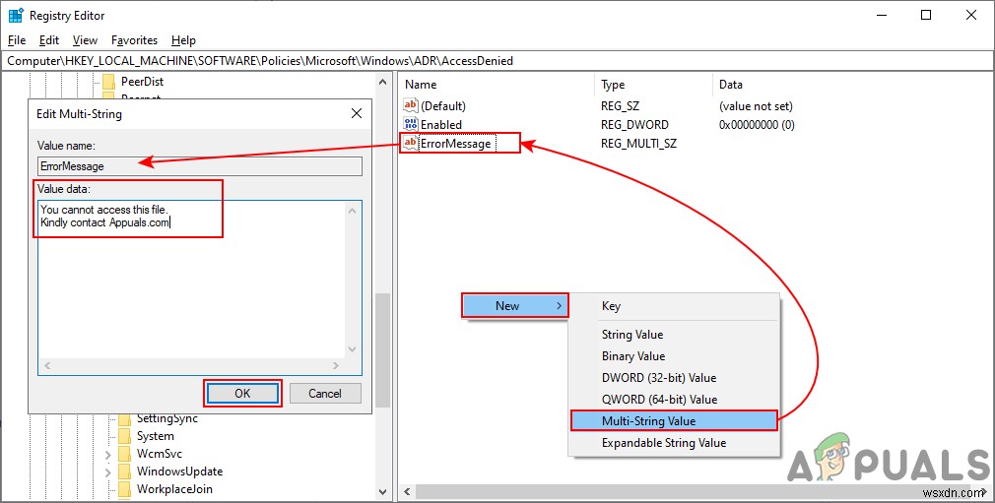Click tree pane scroll down arrow

click(382, 491)
